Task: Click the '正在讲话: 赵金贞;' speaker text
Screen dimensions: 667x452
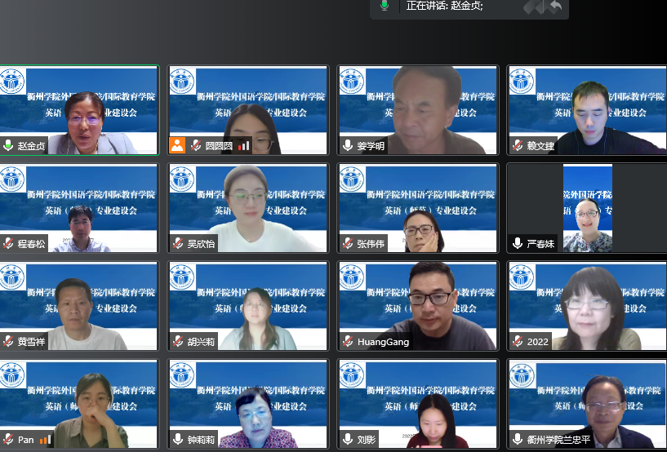Action: pos(444,6)
